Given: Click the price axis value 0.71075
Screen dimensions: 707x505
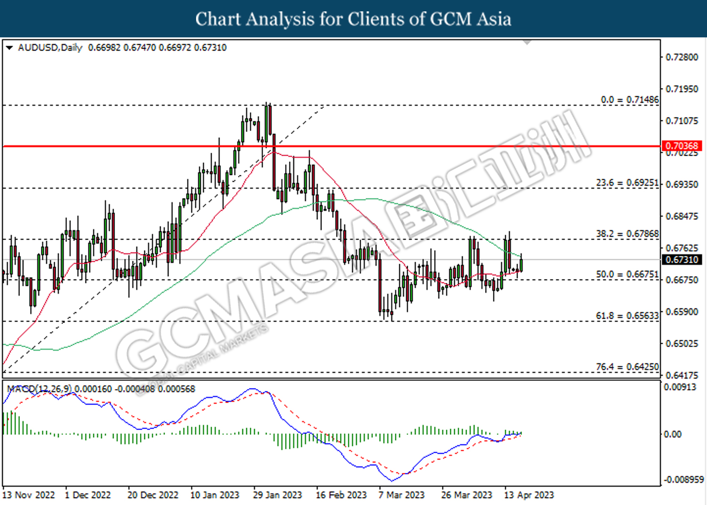Looking at the screenshot, I should 682,121.
